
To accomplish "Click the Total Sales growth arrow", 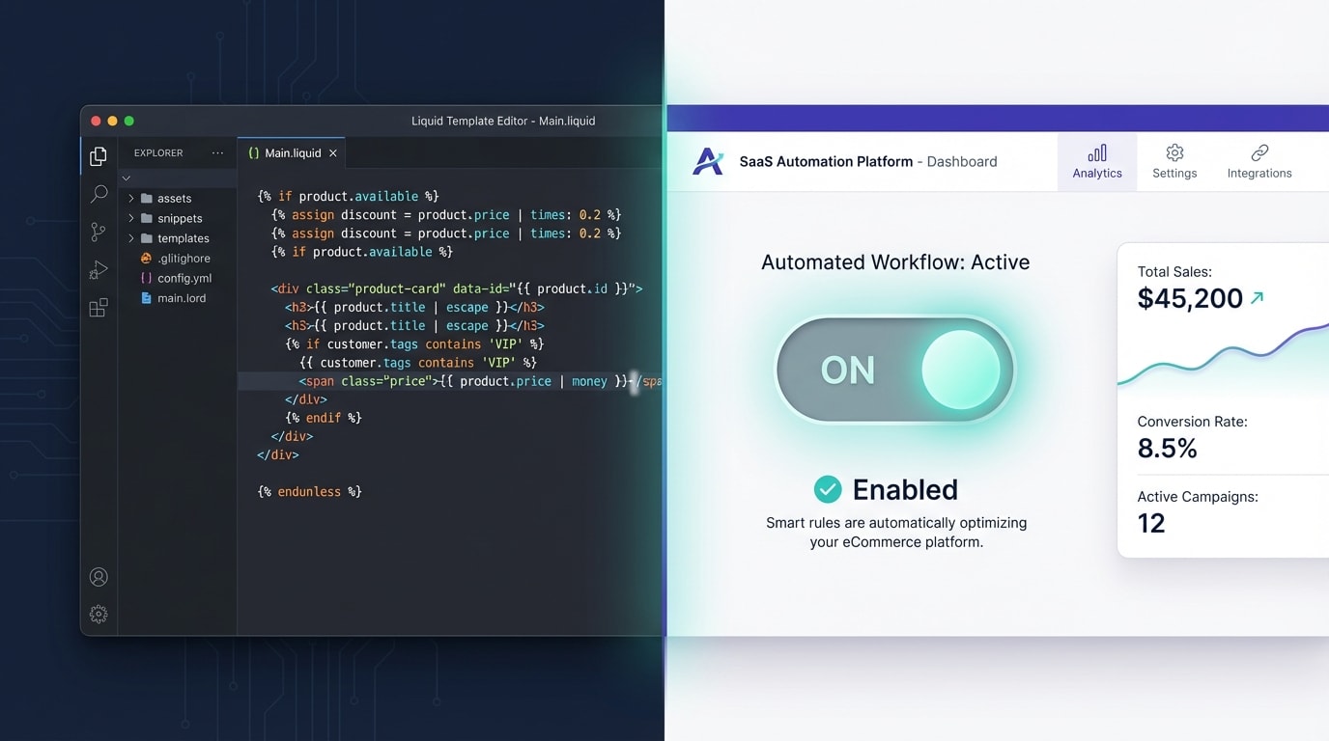I will tap(1256, 296).
